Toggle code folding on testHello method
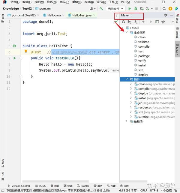Viewport: 180px width, 193px height. click(x=21, y=58)
